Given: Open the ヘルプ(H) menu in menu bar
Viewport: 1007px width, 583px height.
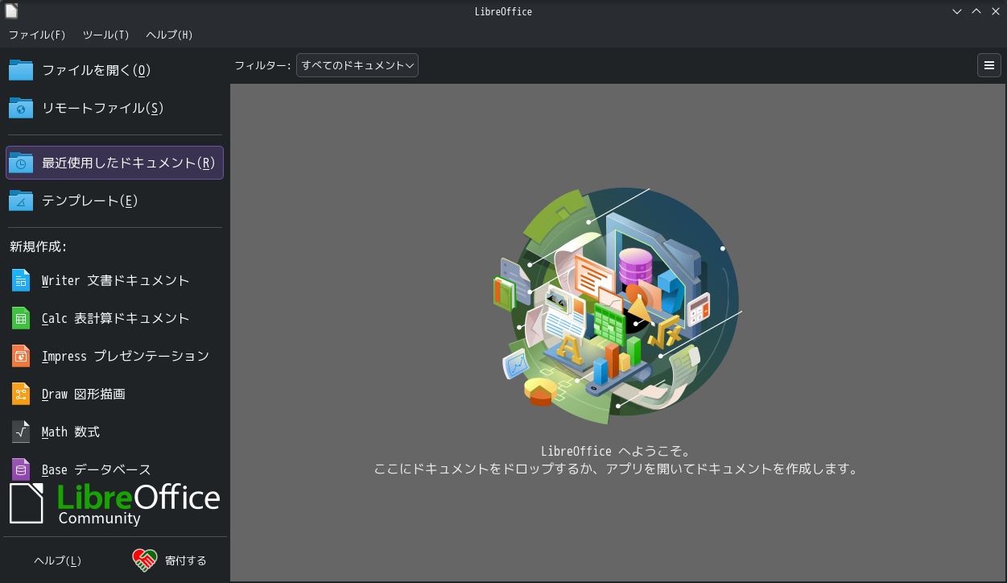Looking at the screenshot, I should 169,35.
